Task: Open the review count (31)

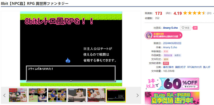Action: (209, 13)
